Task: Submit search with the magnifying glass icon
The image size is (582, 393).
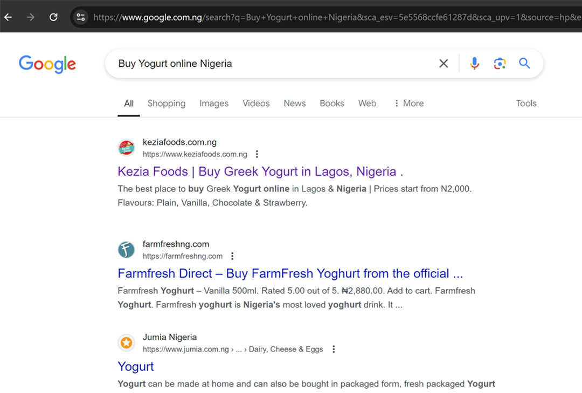Action: point(524,64)
